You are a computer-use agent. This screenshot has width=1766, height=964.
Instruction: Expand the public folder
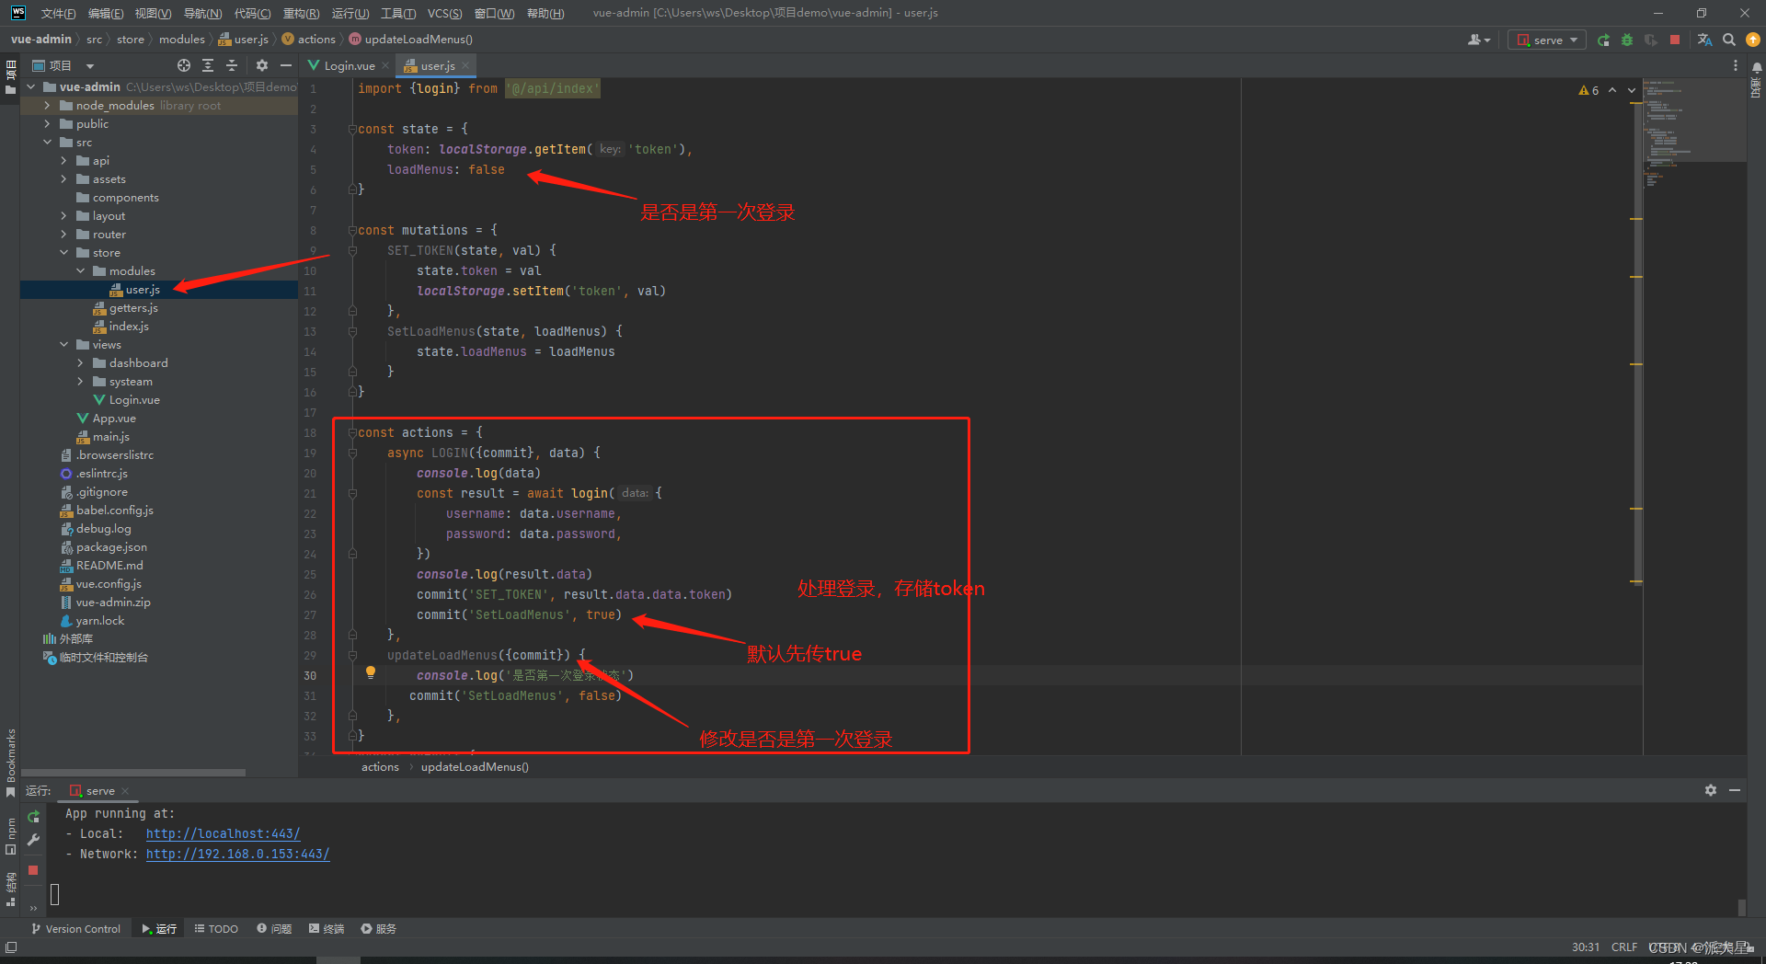[x=47, y=124]
